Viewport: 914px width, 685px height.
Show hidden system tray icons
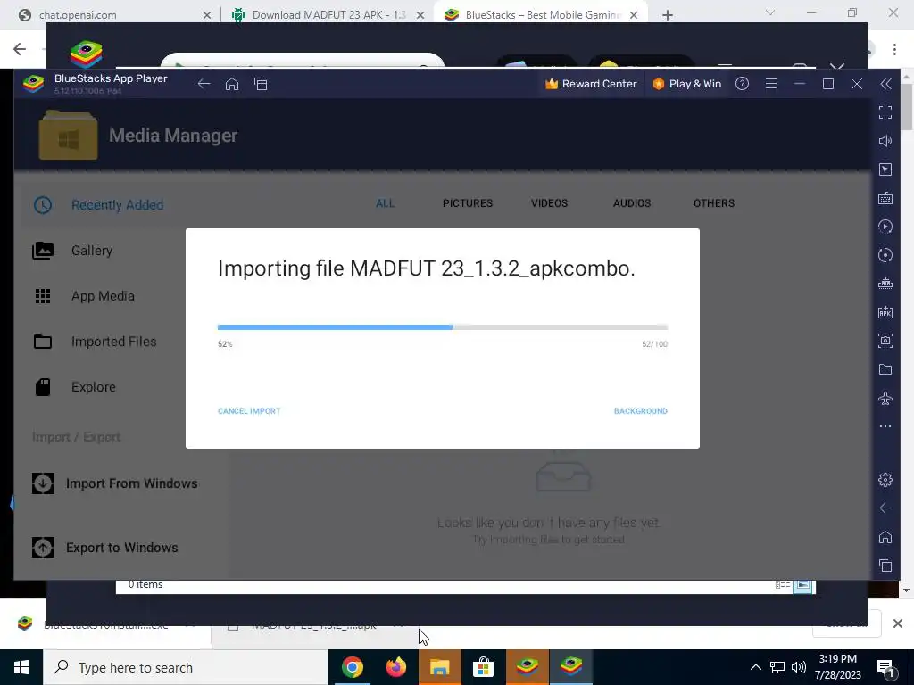pyautogui.click(x=755, y=667)
